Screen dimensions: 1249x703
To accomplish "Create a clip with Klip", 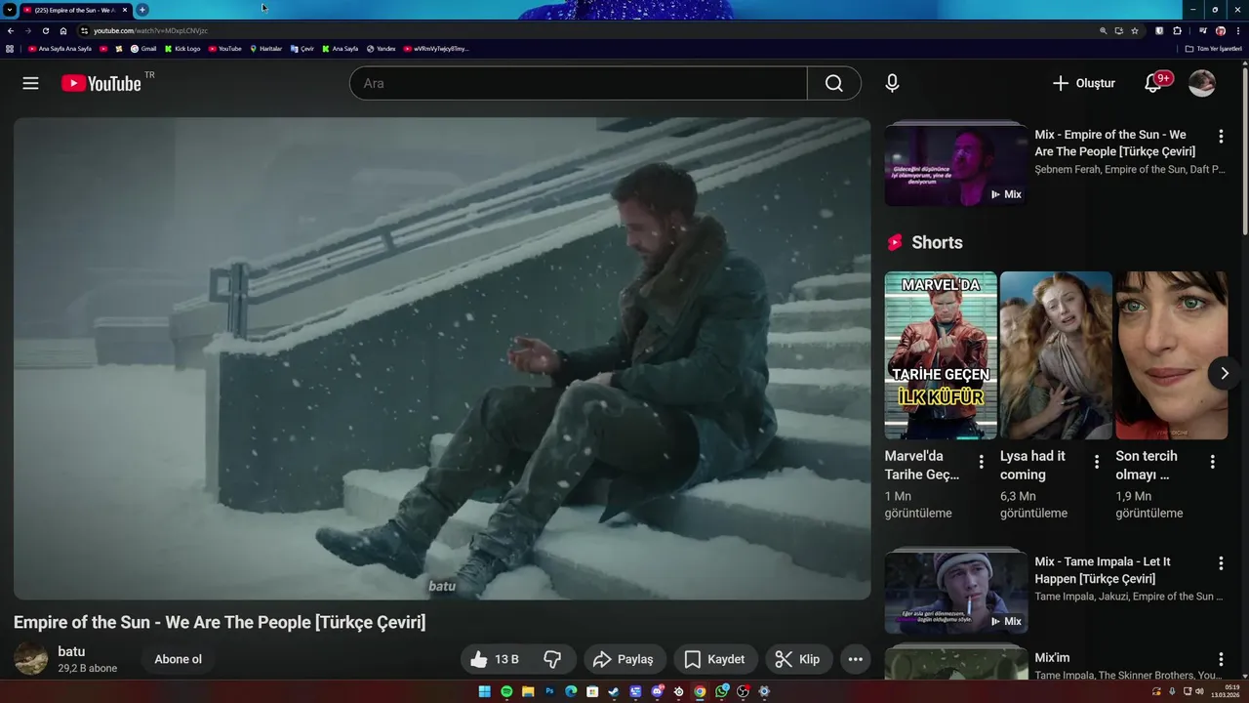I will 798,659.
